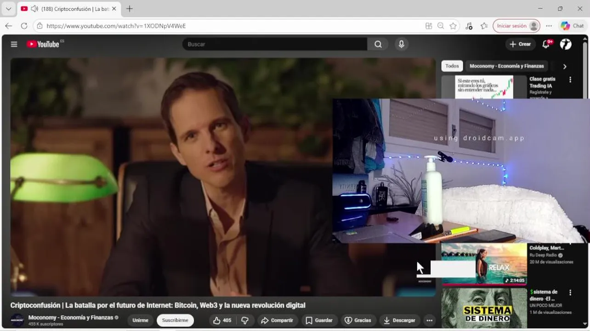The height and width of the screenshot is (331, 590).
Task: Open browser Settings and more ellipsis
Action: click(x=549, y=26)
